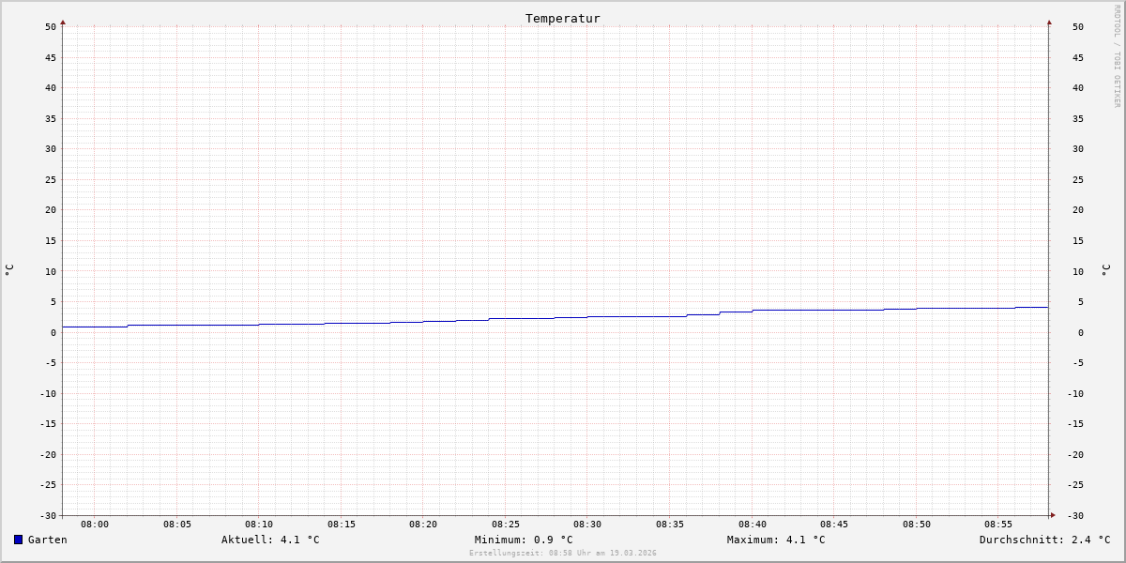Click the 50 label on the left axis
The width and height of the screenshot is (1126, 563).
pos(51,26)
